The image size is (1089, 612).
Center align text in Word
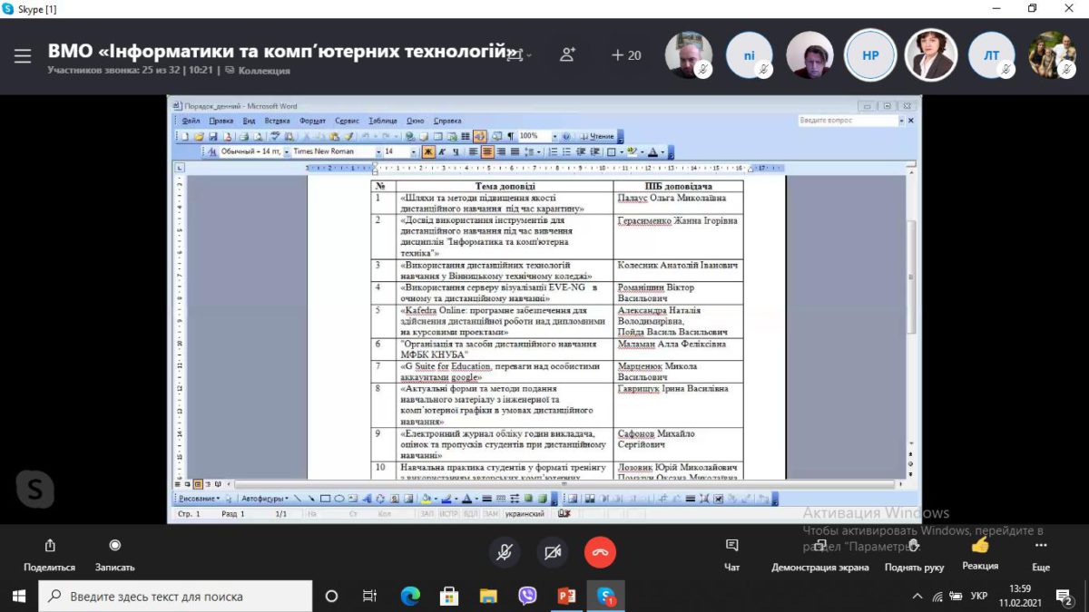tap(487, 151)
